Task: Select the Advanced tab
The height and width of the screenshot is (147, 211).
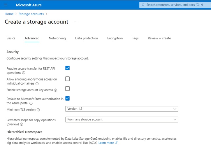Action: tap(32, 38)
